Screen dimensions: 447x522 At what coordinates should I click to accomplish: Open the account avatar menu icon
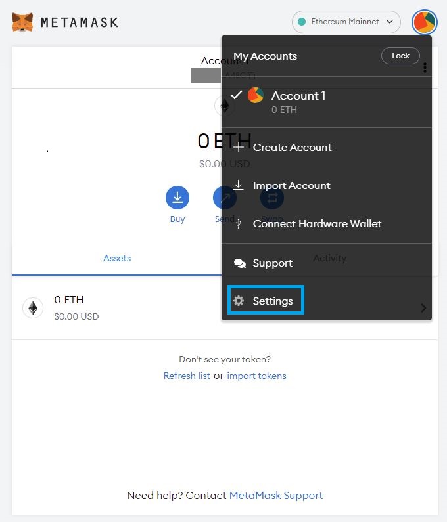(x=425, y=22)
